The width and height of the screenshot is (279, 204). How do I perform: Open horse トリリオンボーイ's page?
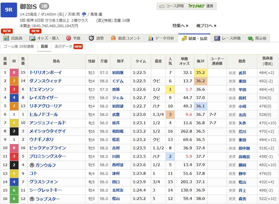pos(45,73)
